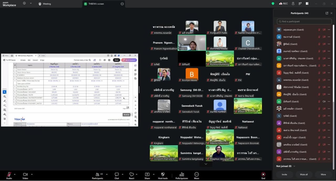
Task: Open the Chat panel
Action: pos(117,175)
